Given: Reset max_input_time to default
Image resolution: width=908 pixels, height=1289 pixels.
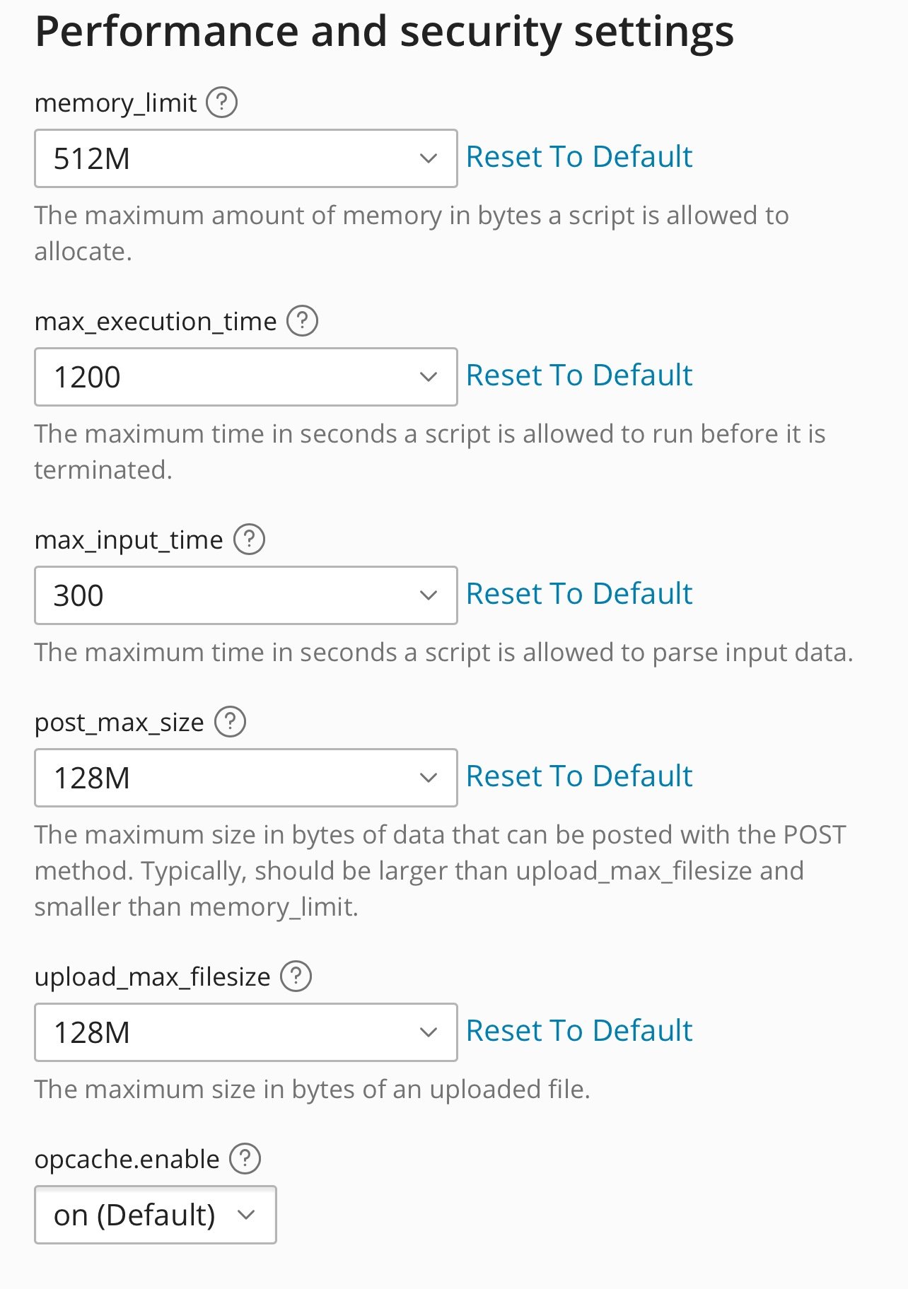Looking at the screenshot, I should coord(579,594).
